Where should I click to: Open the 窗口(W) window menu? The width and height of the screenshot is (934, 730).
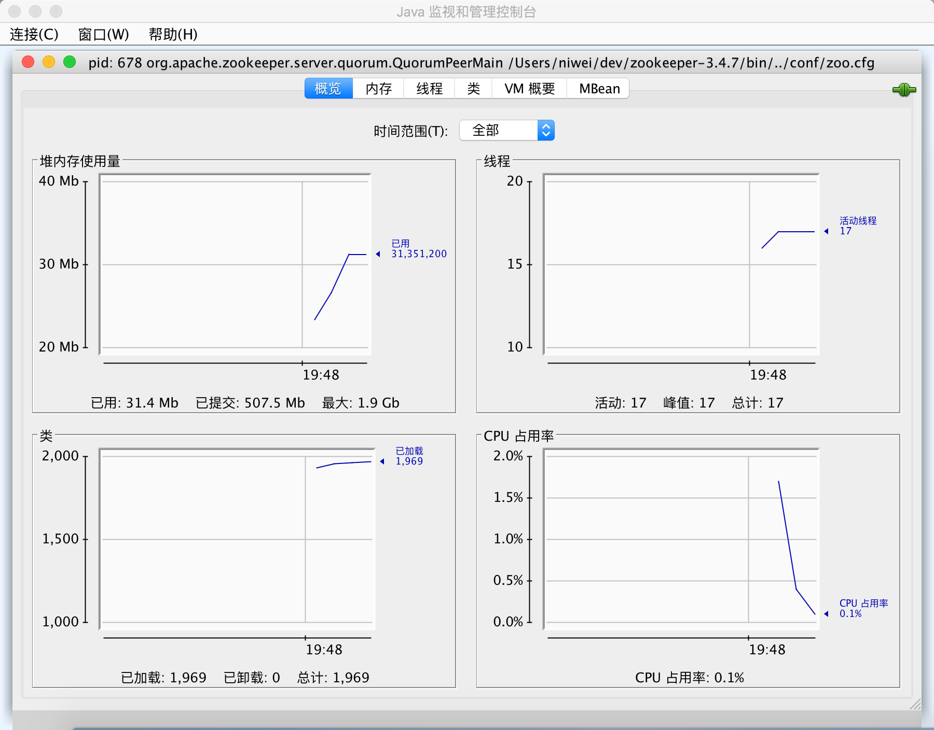pyautogui.click(x=103, y=34)
